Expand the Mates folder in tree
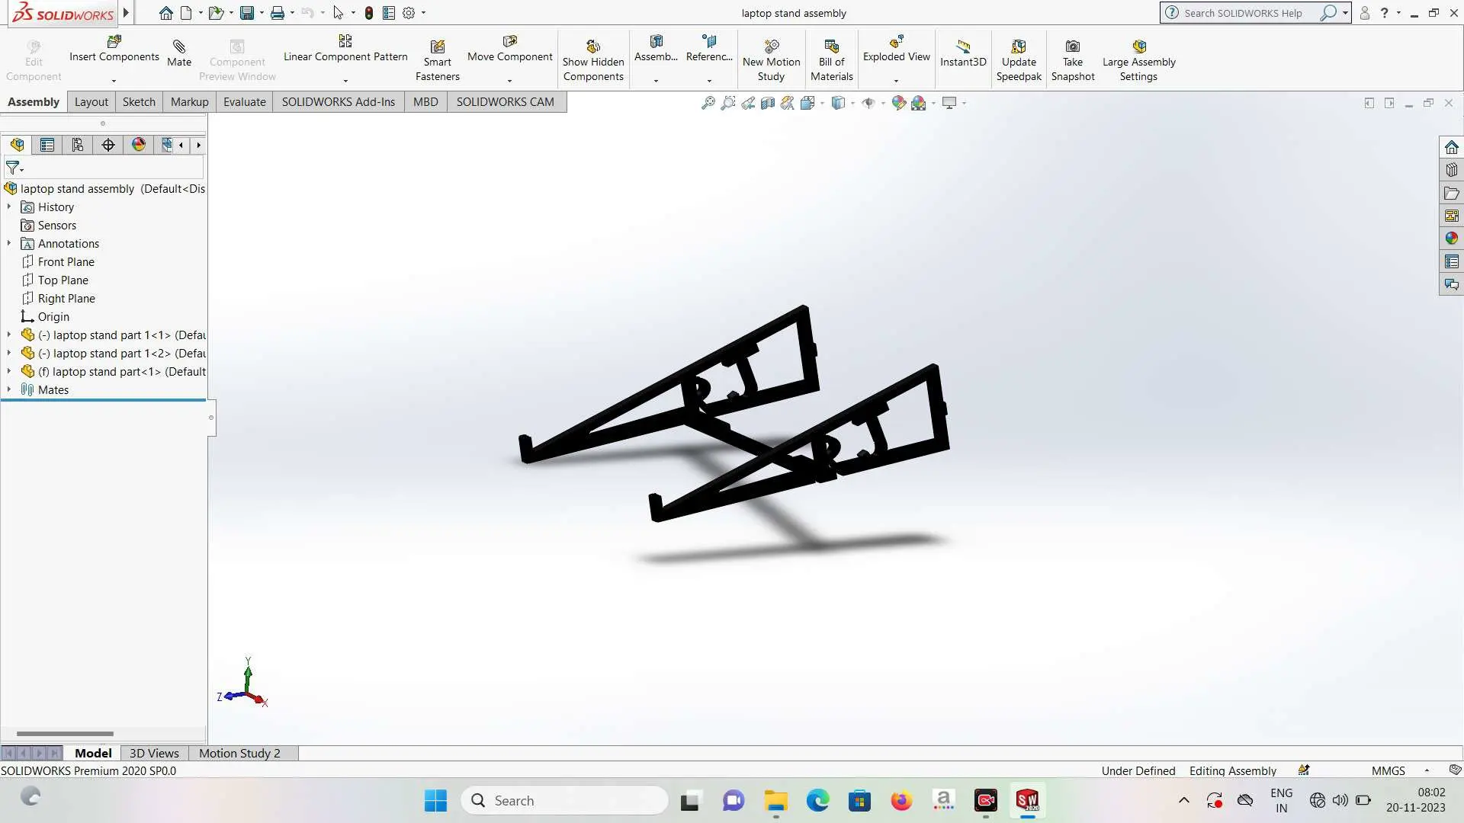This screenshot has height=823, width=1464. coord(9,389)
